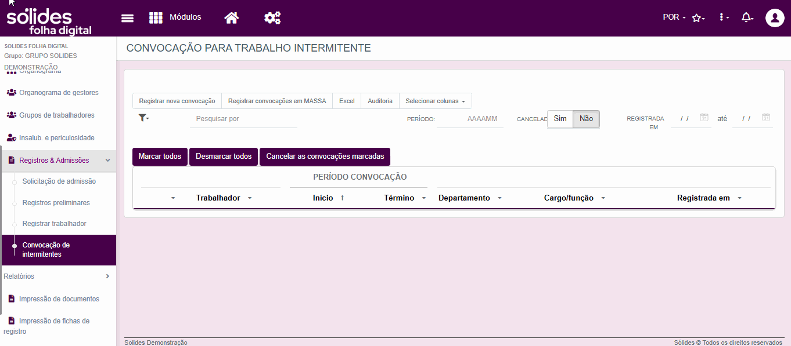The width and height of the screenshot is (791, 346).
Task: Set Cancelada filter to Sim
Action: [x=560, y=119]
